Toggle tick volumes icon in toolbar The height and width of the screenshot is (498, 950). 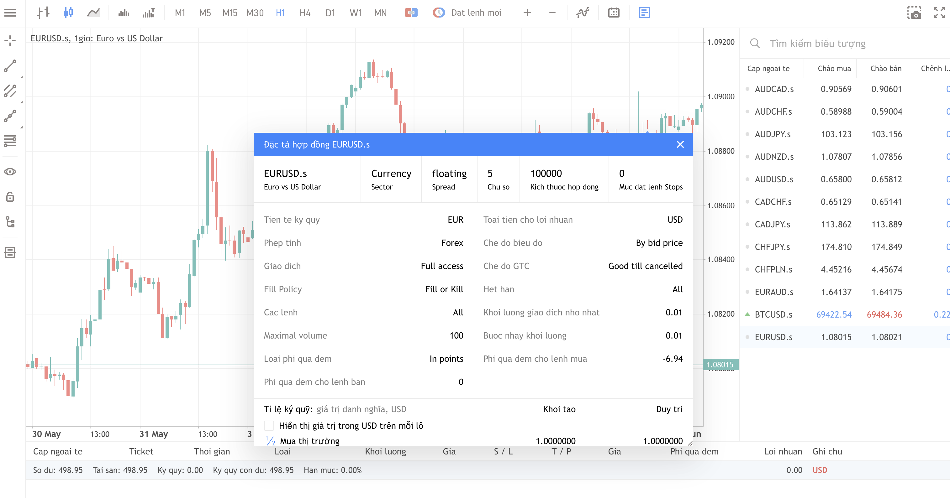click(124, 13)
